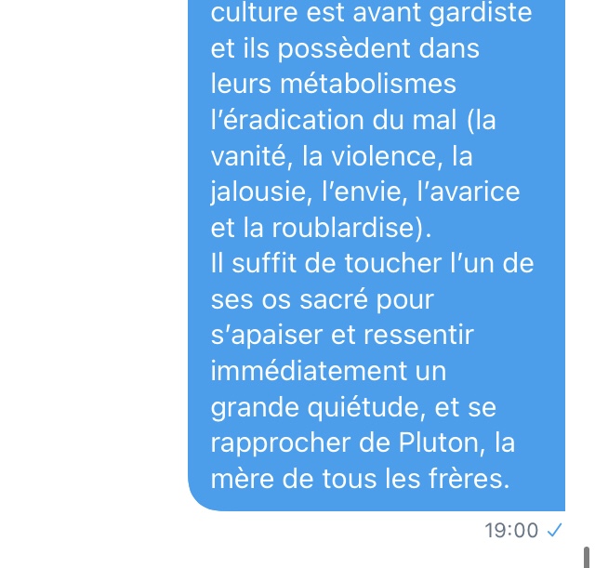
Task: Click the word 'l'avarice' in the bubble
Action: [x=469, y=192]
